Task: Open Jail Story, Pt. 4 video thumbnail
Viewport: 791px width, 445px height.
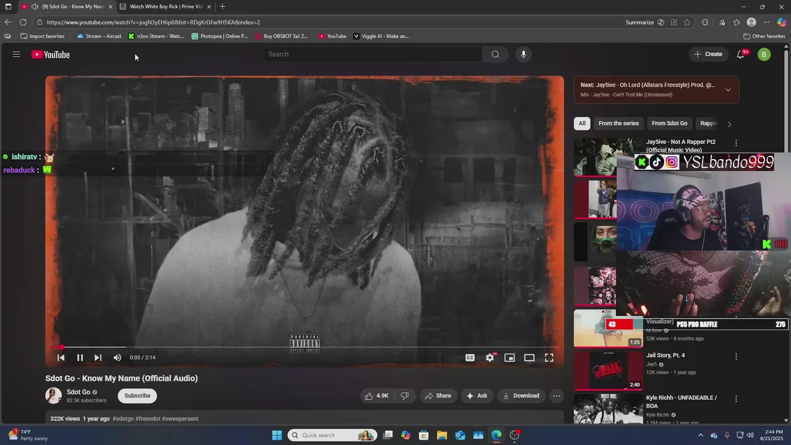Action: point(609,371)
